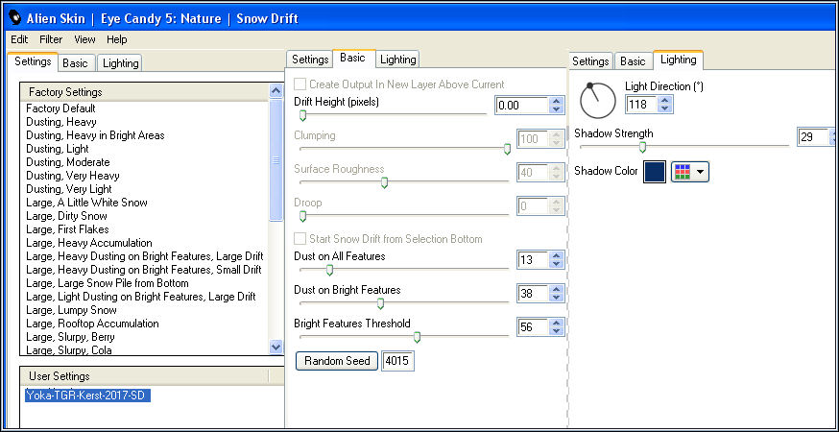Click Dust on Bright Features field 38
This screenshot has width=839, height=432.
(x=533, y=294)
